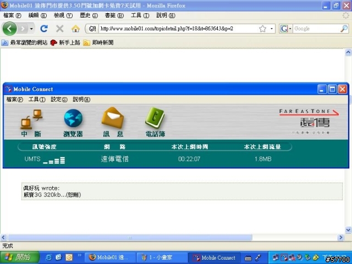Open the 歷史(S) menu in Firefox
The image size is (352, 264).
tap(89, 15)
